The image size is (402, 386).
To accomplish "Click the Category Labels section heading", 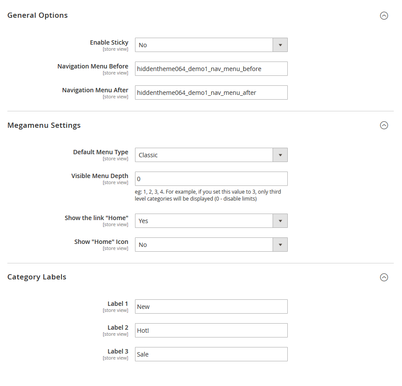I will (x=37, y=277).
